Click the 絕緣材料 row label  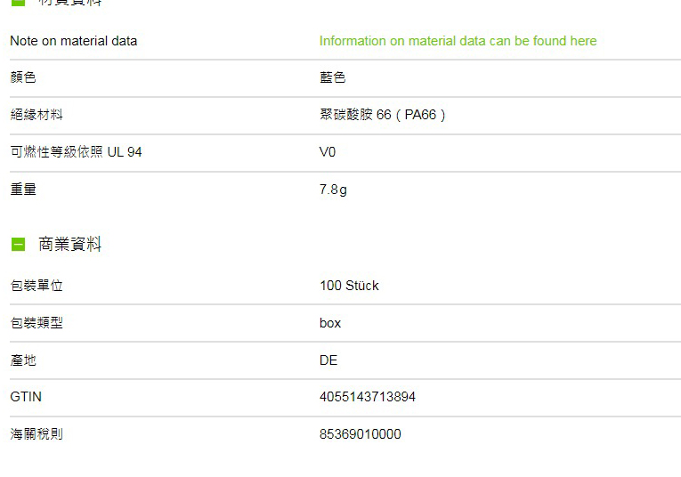36,115
